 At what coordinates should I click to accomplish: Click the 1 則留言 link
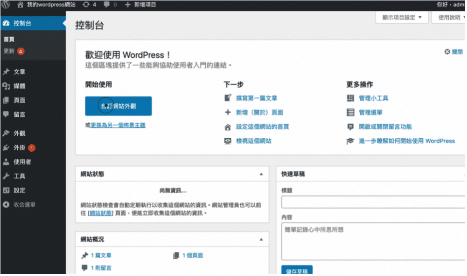click(x=101, y=268)
